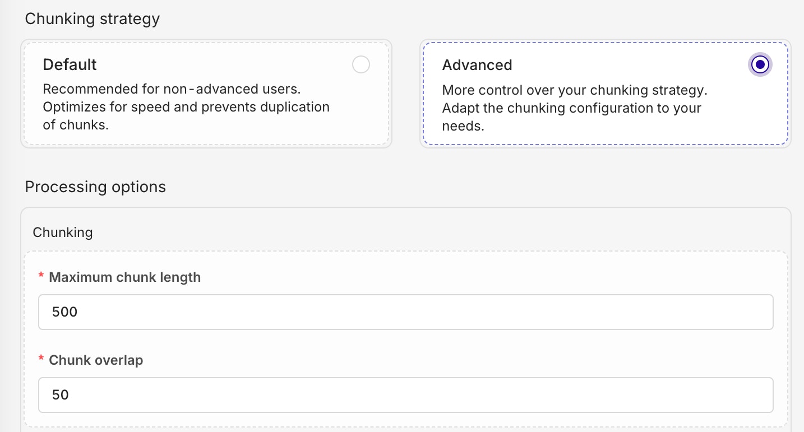Select the Default chunking strategy radio button

(x=361, y=65)
